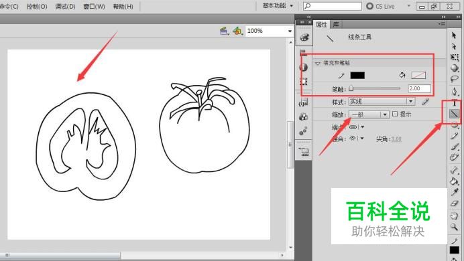Image resolution: width=464 pixels, height=261 pixels.
Task: Select the Pencil tool
Action: click(454, 135)
